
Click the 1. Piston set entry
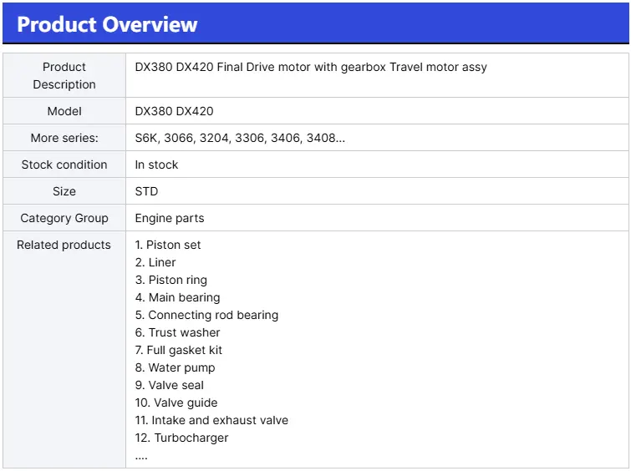pyautogui.click(x=168, y=245)
